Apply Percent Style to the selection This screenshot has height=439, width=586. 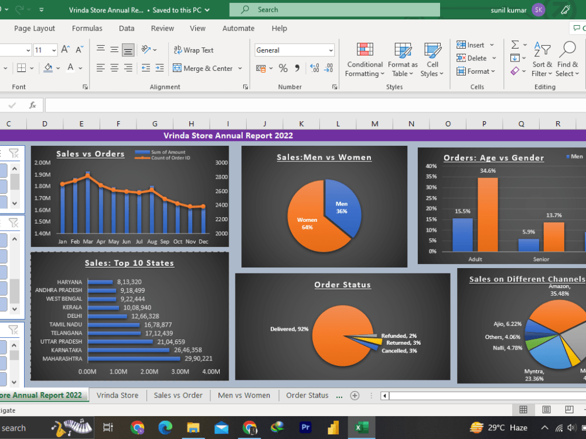tap(284, 68)
